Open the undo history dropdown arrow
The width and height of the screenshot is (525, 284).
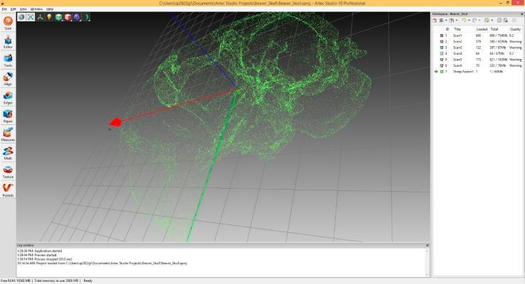pos(469,21)
